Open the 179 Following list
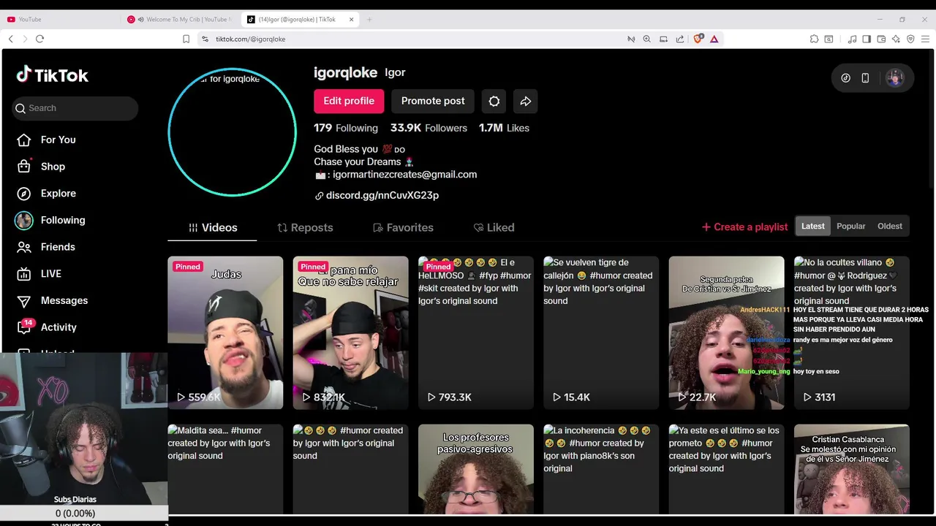 [x=346, y=128]
